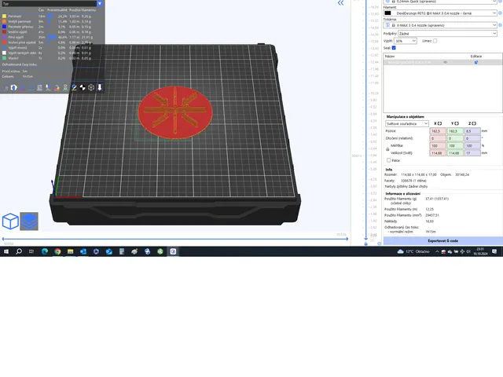Open Windows Start menu
This screenshot has width=503, height=377.
click(x=6, y=251)
